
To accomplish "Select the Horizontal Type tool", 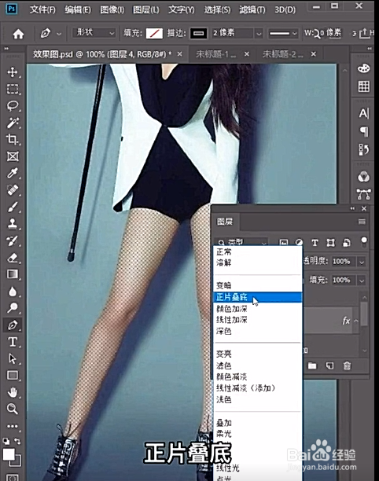I will click(x=13, y=342).
